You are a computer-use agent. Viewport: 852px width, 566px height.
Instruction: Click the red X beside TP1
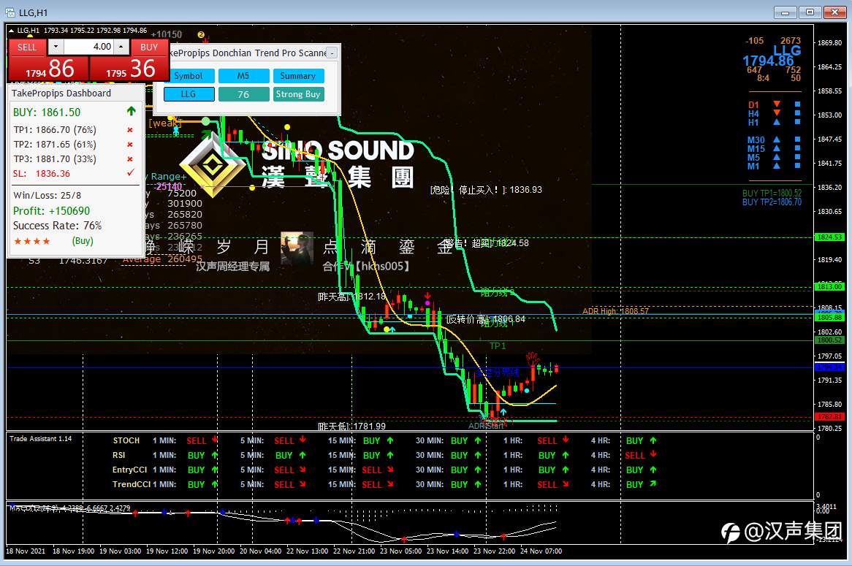pos(130,130)
